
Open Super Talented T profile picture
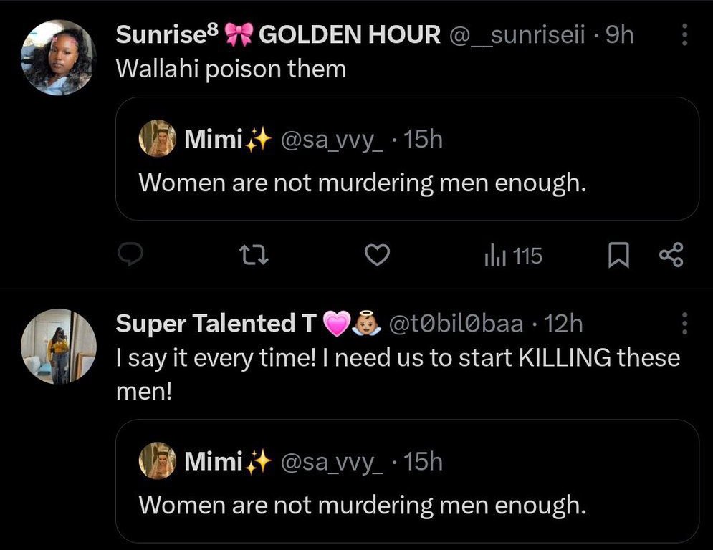59,347
